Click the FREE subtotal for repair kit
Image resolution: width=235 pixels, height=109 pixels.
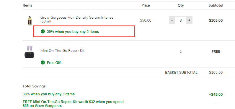pyautogui.click(x=216, y=52)
